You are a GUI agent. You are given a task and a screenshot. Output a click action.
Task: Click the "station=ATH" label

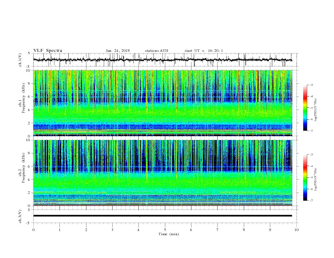156,51
